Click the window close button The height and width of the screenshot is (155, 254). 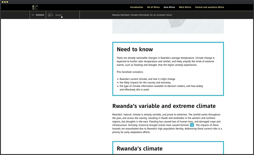[2, 2]
